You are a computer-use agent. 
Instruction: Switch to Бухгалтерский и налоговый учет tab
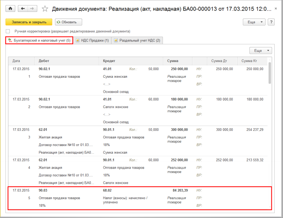[39, 40]
